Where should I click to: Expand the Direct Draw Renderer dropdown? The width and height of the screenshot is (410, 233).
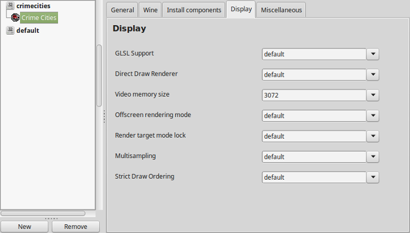pos(373,75)
